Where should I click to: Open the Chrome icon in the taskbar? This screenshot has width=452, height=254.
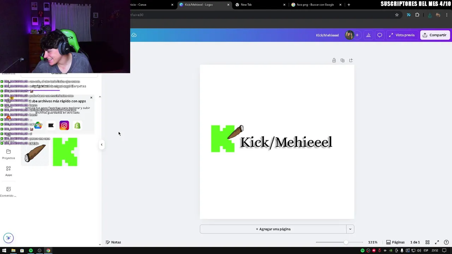pos(48,251)
